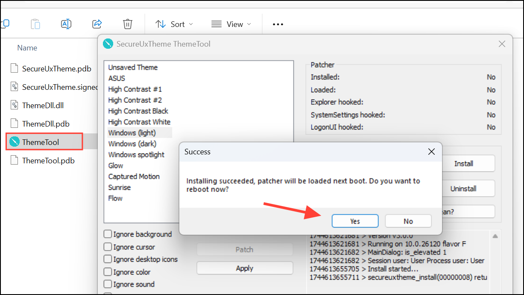The height and width of the screenshot is (295, 524).
Task: Select Unsaved Theme in theme list
Action: coord(133,68)
